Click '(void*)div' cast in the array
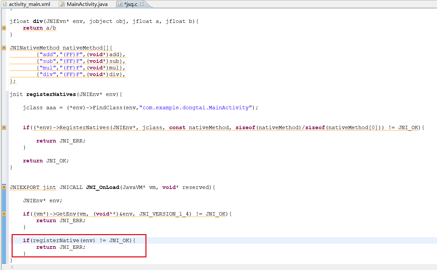Image resolution: width=437 pixels, height=270 pixels. [103, 74]
